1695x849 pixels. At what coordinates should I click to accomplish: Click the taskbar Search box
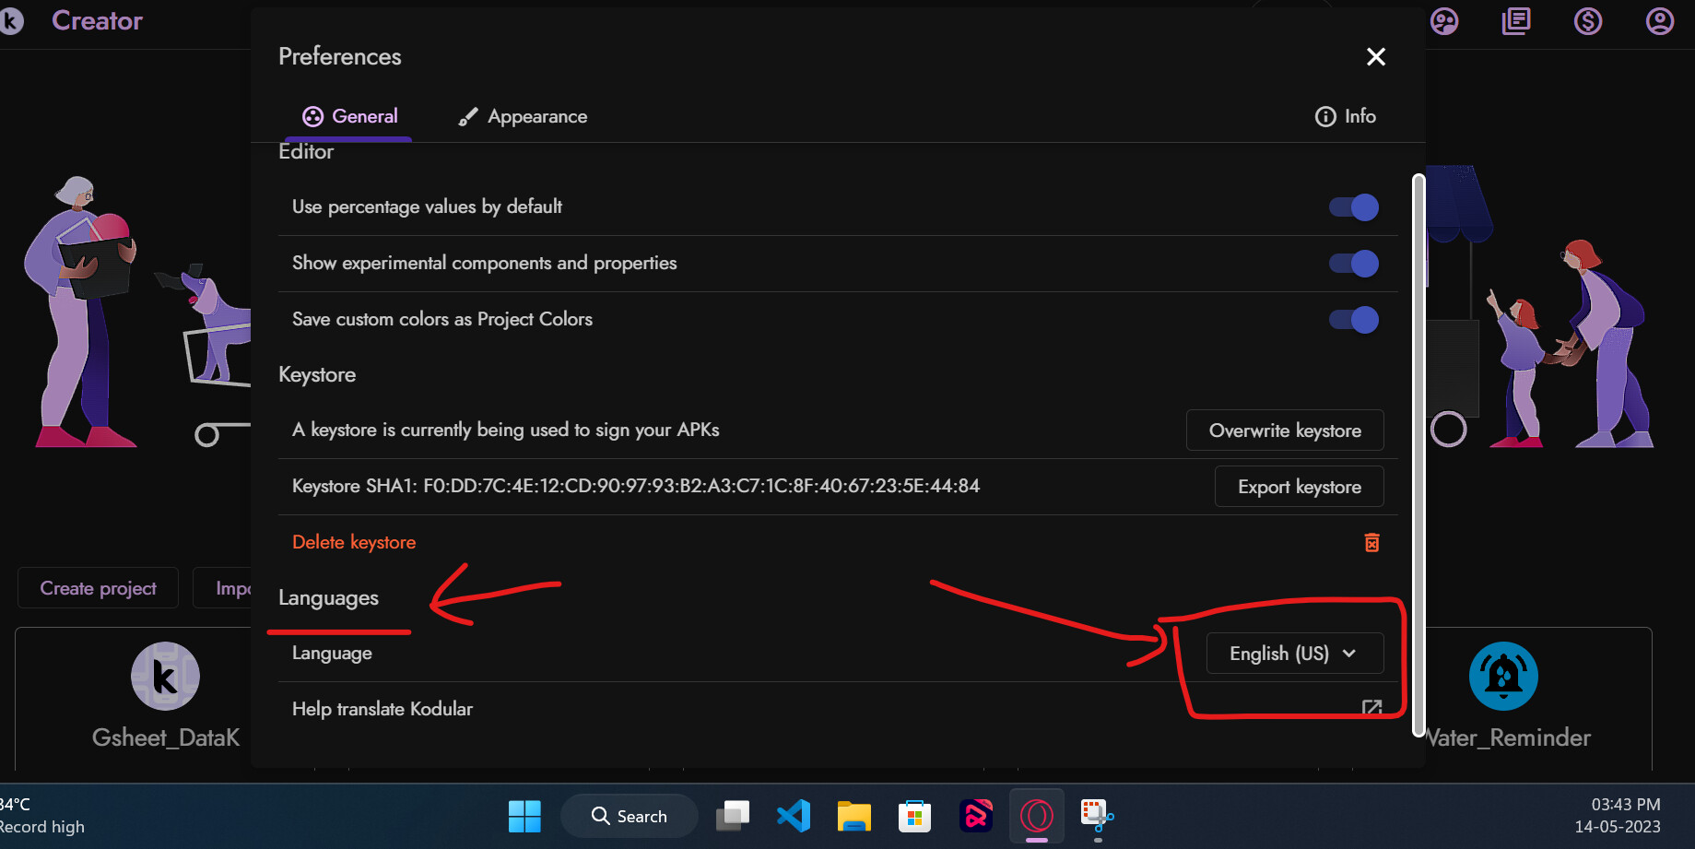coord(630,816)
